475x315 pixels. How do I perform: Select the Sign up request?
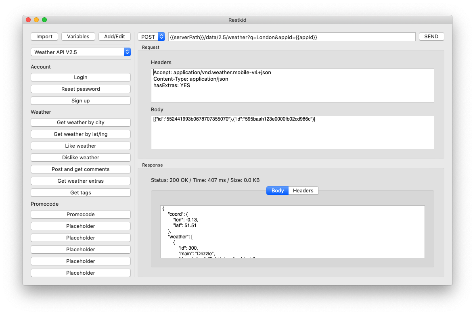click(x=81, y=100)
